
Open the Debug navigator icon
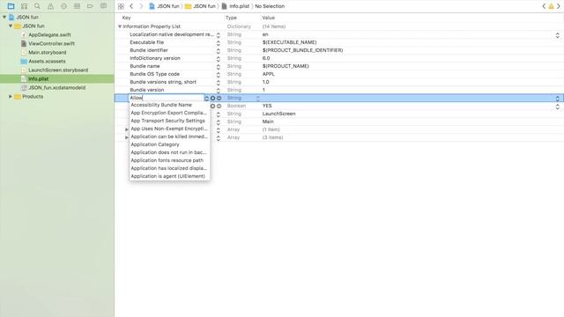point(77,6)
